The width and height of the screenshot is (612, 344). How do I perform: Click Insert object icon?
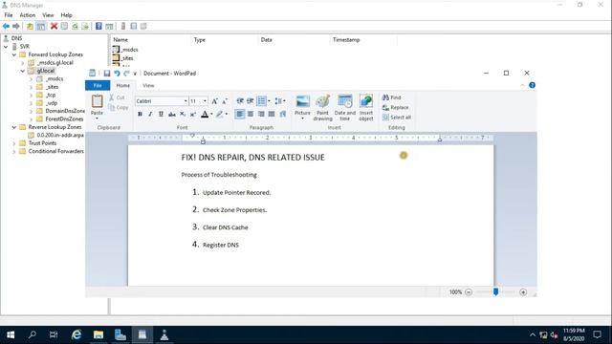(x=366, y=102)
